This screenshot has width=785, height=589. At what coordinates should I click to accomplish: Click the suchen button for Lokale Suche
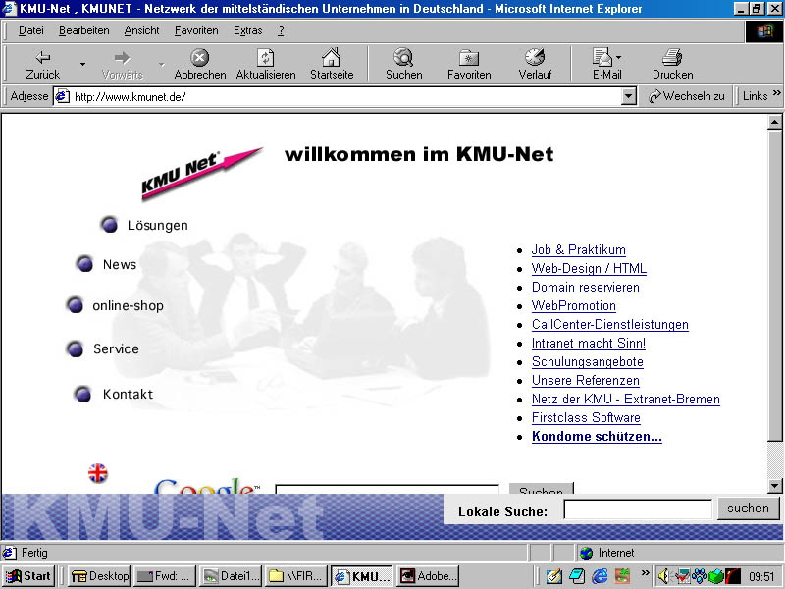(x=748, y=509)
